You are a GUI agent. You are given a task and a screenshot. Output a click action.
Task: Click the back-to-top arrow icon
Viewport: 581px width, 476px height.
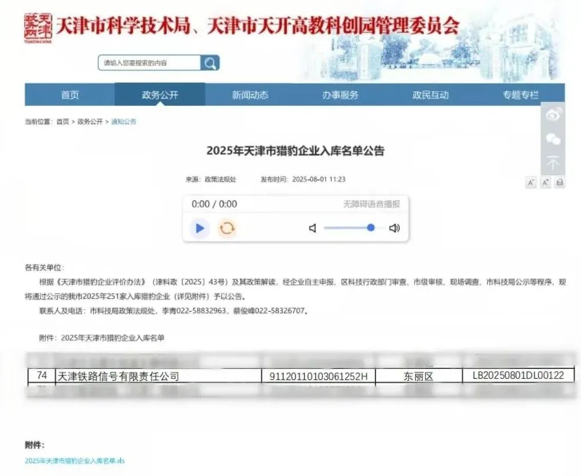[553, 163]
